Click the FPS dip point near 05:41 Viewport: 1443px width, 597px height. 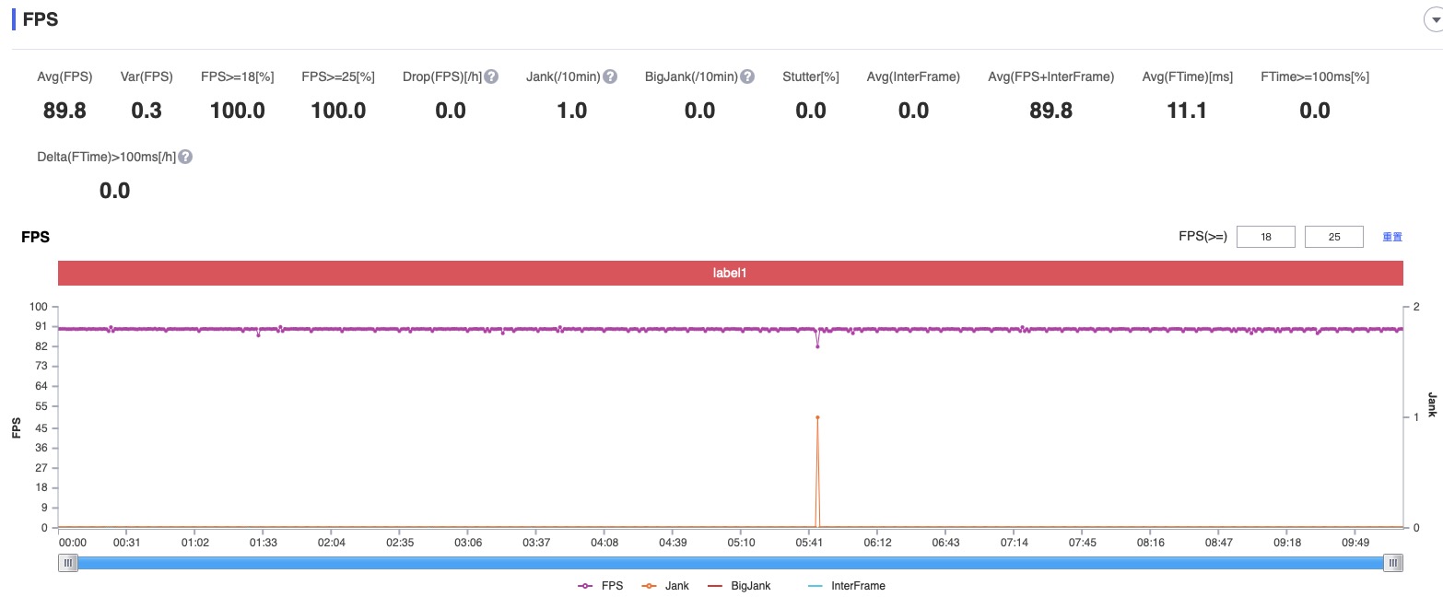tap(817, 346)
